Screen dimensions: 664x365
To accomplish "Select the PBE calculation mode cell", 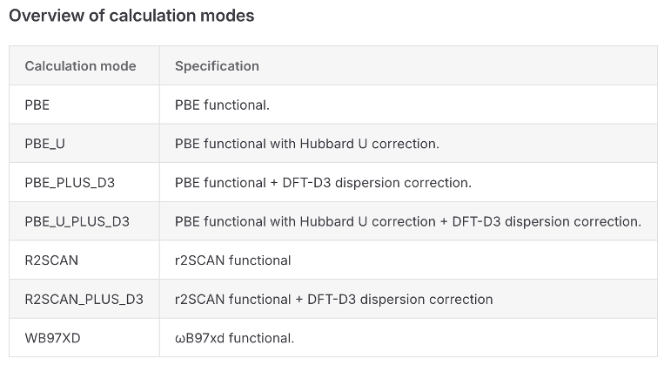I will point(37,105).
